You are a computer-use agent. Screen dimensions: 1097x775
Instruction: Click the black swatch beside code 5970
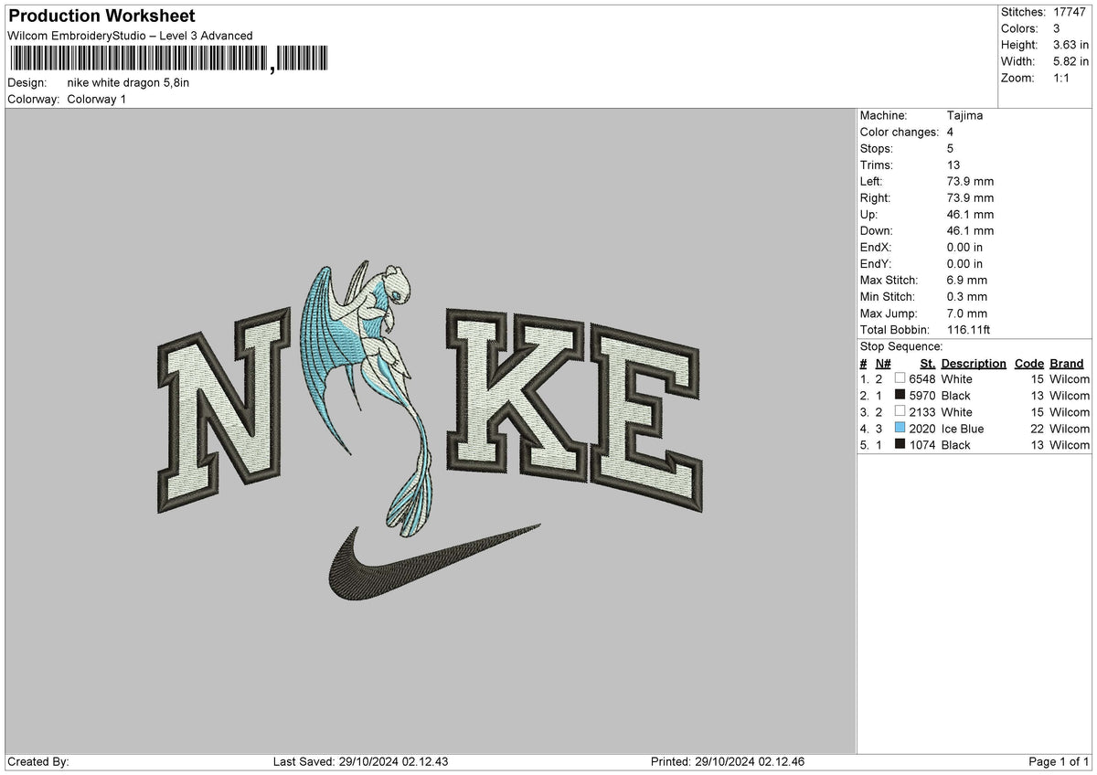900,395
